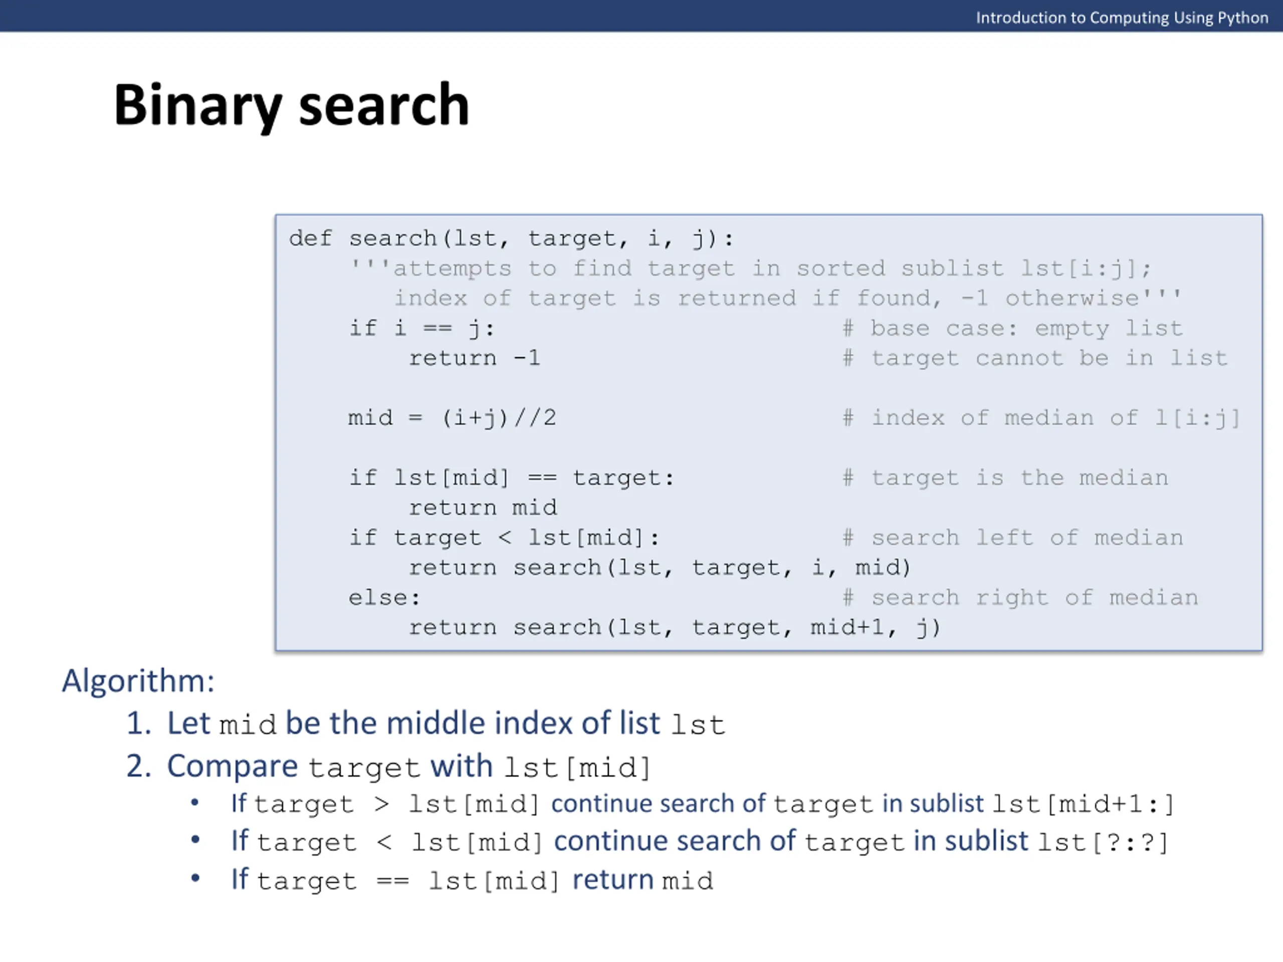Click the docstring line starting with "attempts to find"
The image size is (1283, 962).
pos(751,269)
